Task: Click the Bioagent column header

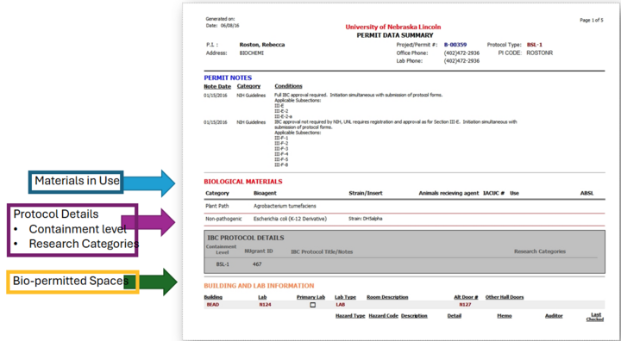Action: pos(265,194)
